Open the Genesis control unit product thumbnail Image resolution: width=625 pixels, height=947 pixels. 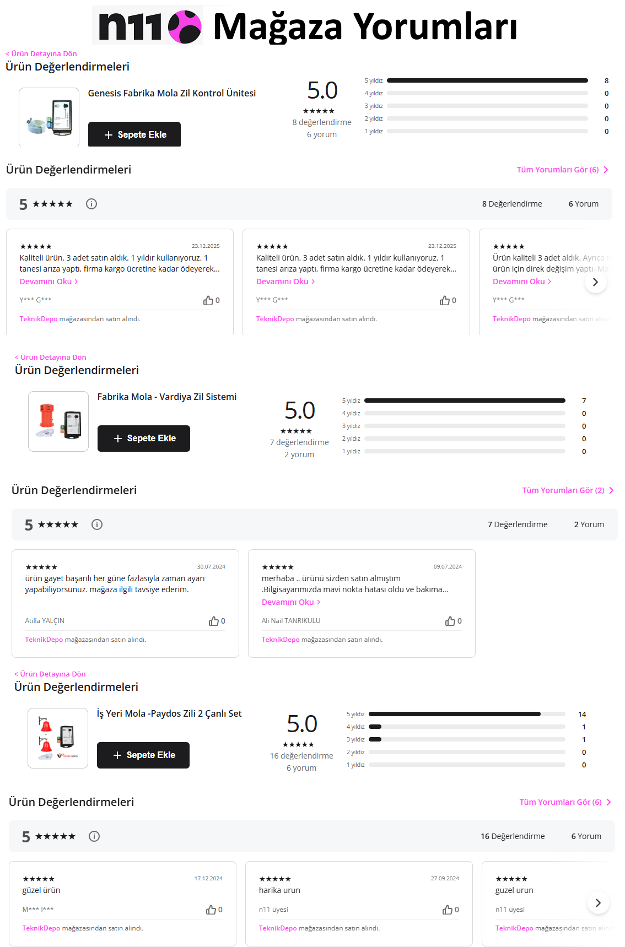click(x=49, y=117)
